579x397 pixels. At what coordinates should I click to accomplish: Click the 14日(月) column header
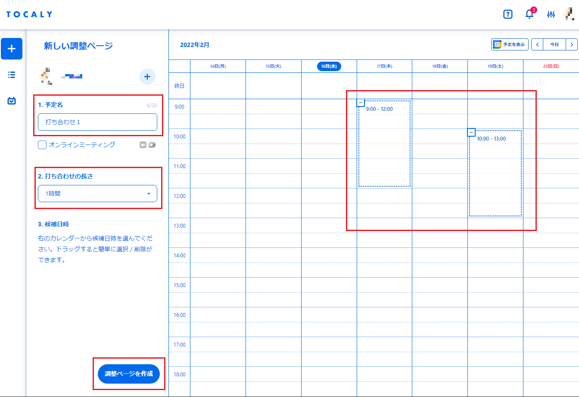click(218, 66)
